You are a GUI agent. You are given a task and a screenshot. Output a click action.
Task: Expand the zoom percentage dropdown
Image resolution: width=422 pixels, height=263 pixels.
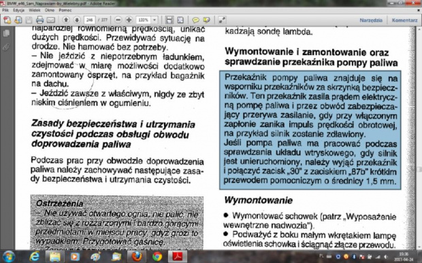click(155, 20)
